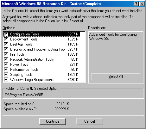The width and height of the screenshot is (146, 129).
Task: Click Continue to proceed with installation
Action: (x=53, y=121)
